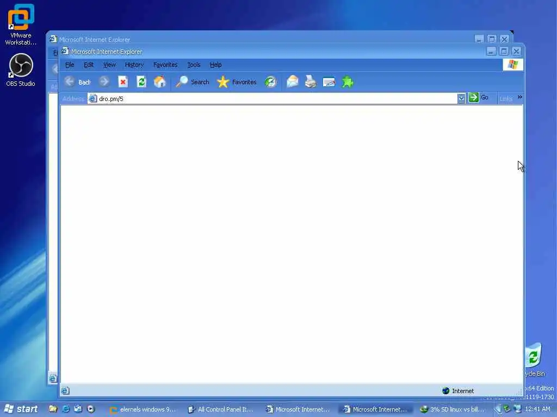Maximize the front Internet Explorer window
The width and height of the screenshot is (557, 417).
pos(504,52)
